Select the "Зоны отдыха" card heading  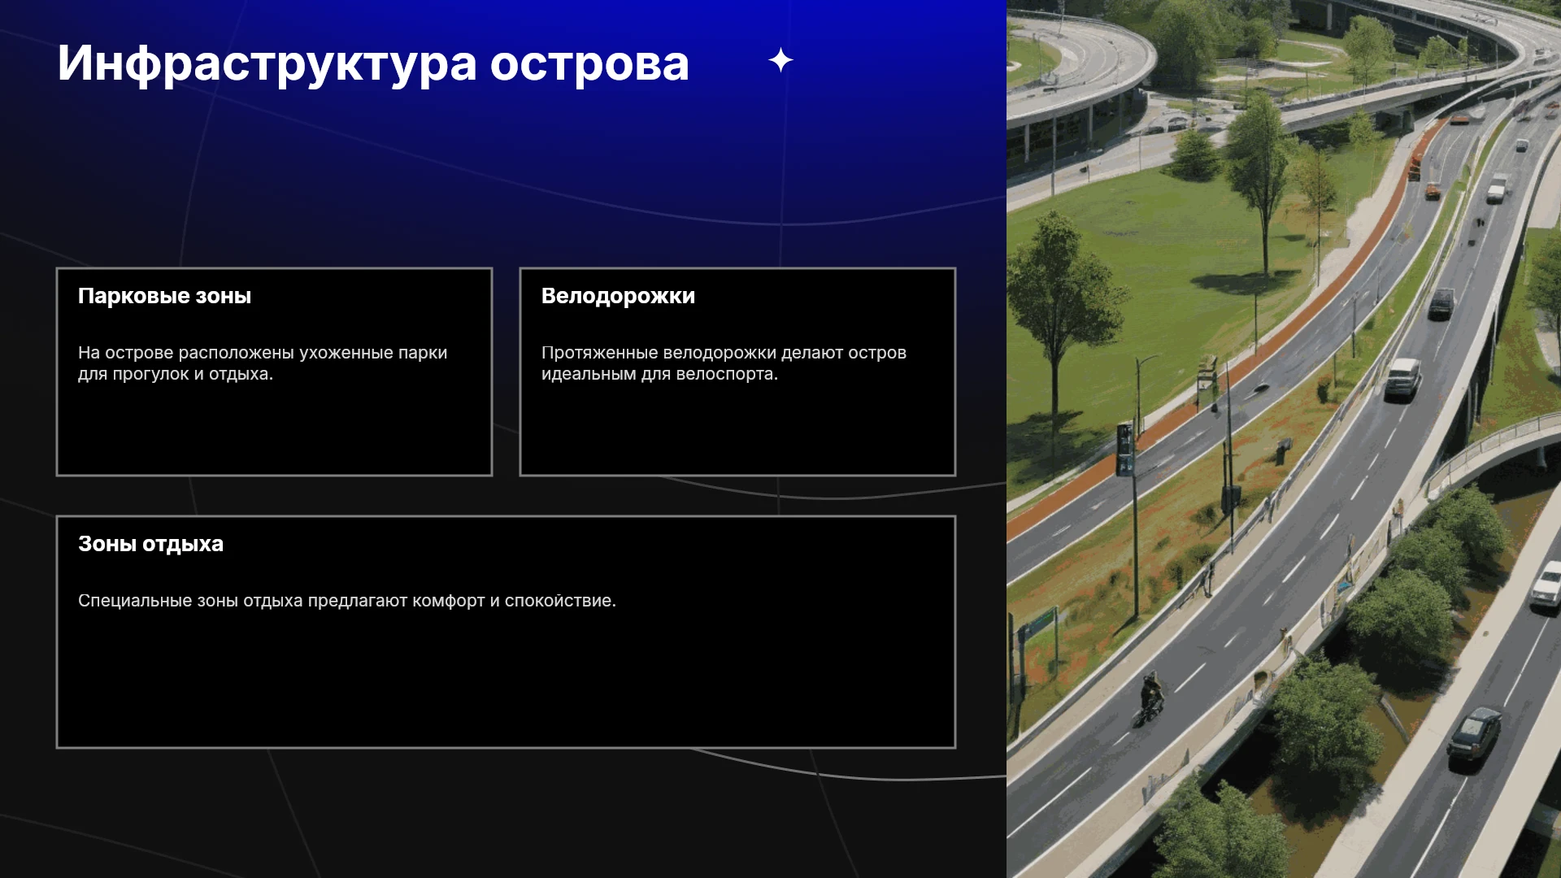click(150, 544)
